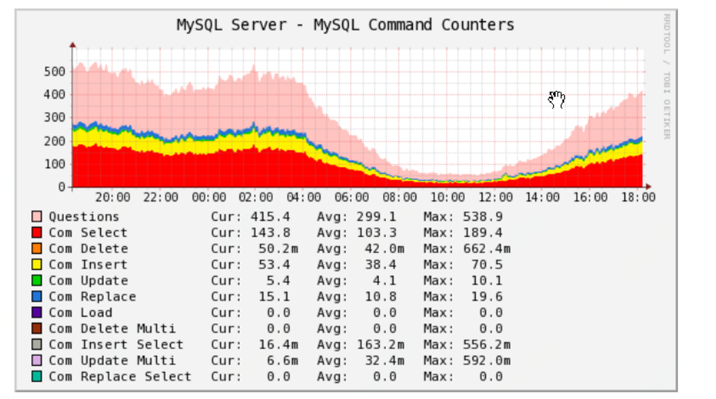Click the Com Replace Max value 19.6
The height and width of the screenshot is (399, 716).
coord(487,297)
